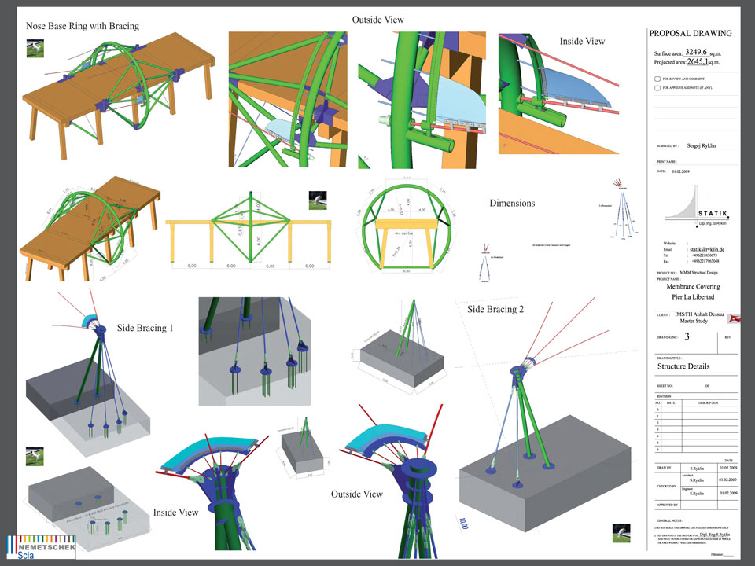Click the Nose Base Ring 3D view
Image resolution: width=755 pixels, height=566 pixels.
118,85
